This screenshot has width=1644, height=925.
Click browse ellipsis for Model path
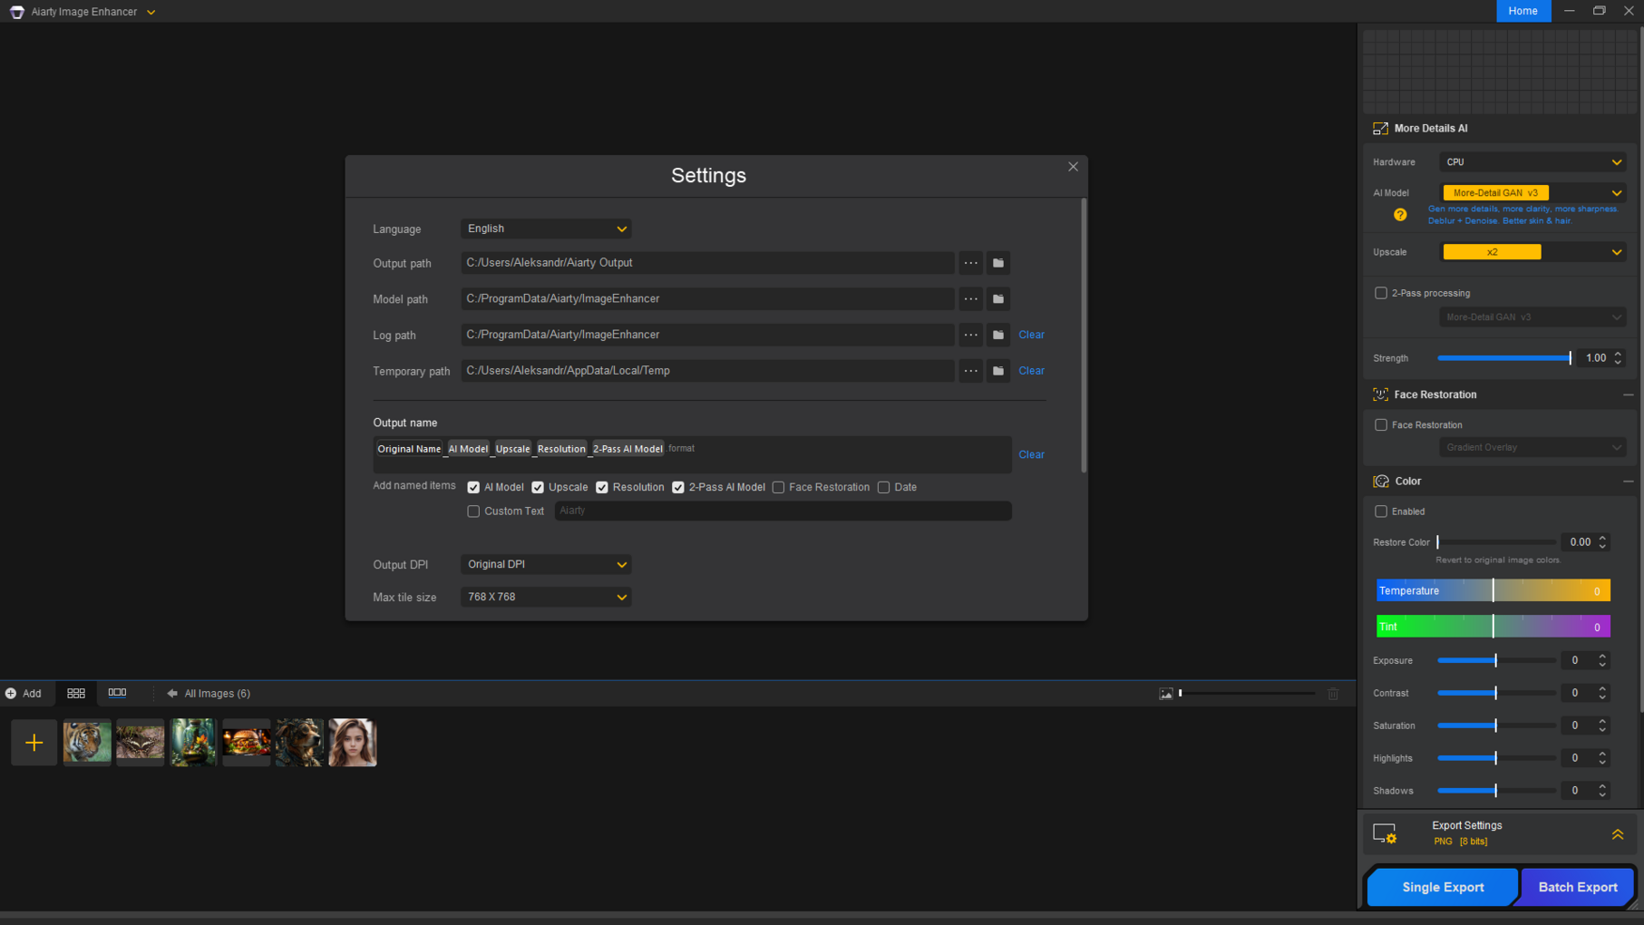[970, 299]
